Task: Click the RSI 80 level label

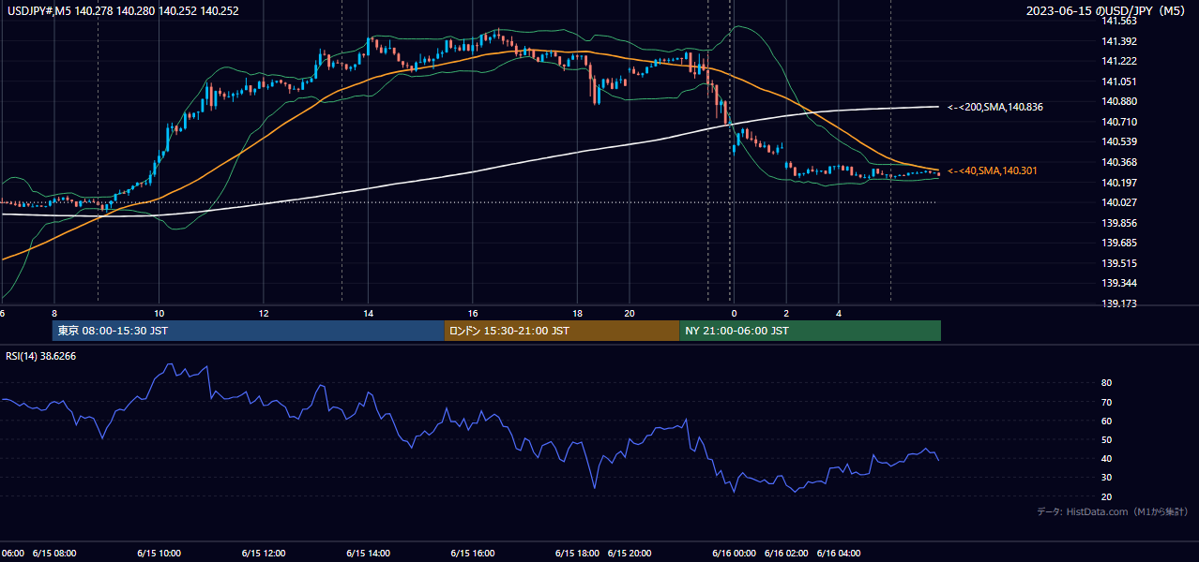Action: (1106, 383)
